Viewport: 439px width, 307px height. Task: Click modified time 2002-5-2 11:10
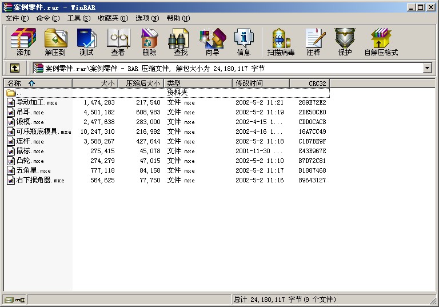pyautogui.click(x=260, y=161)
